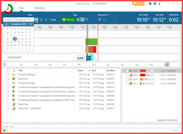Check the XnCc summary row checkbox
This screenshot has width=183, height=134.
click(x=128, y=83)
